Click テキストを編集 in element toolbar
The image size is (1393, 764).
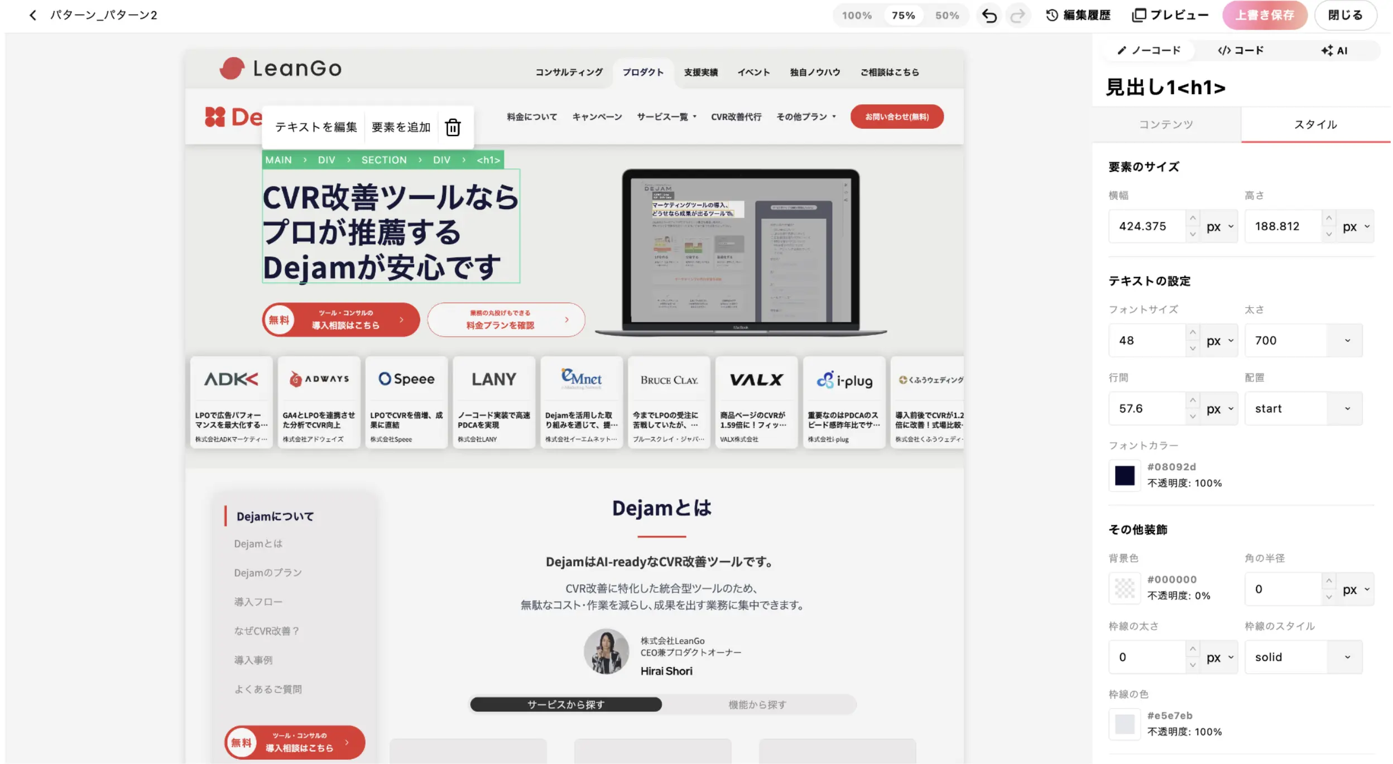(316, 127)
